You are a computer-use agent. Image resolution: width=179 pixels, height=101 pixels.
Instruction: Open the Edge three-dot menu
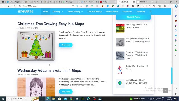pos(170,6)
